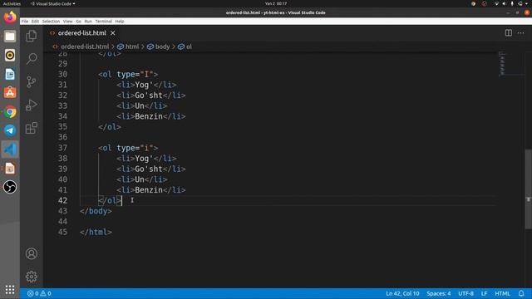532x299 pixels.
Task: Open the Visual Studio Code app menu in top bar
Action: (x=53, y=3)
